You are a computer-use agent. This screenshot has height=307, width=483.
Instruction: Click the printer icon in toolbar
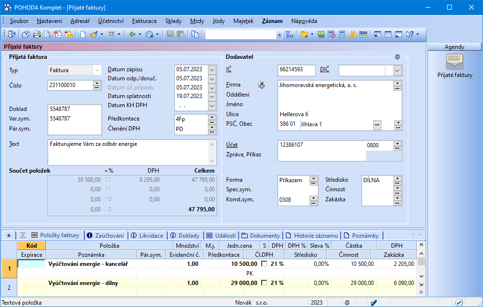pyautogui.click(x=37, y=34)
